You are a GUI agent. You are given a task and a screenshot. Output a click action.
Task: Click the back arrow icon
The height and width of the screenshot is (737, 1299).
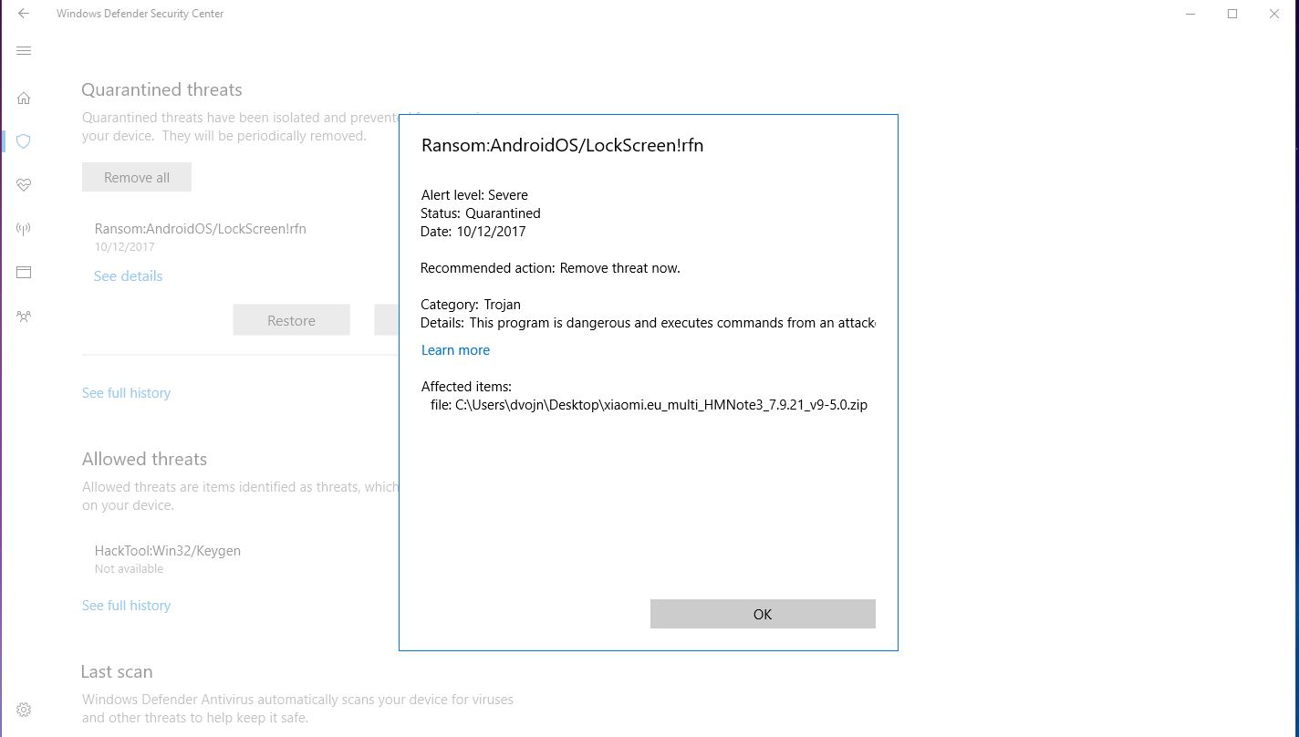click(24, 14)
